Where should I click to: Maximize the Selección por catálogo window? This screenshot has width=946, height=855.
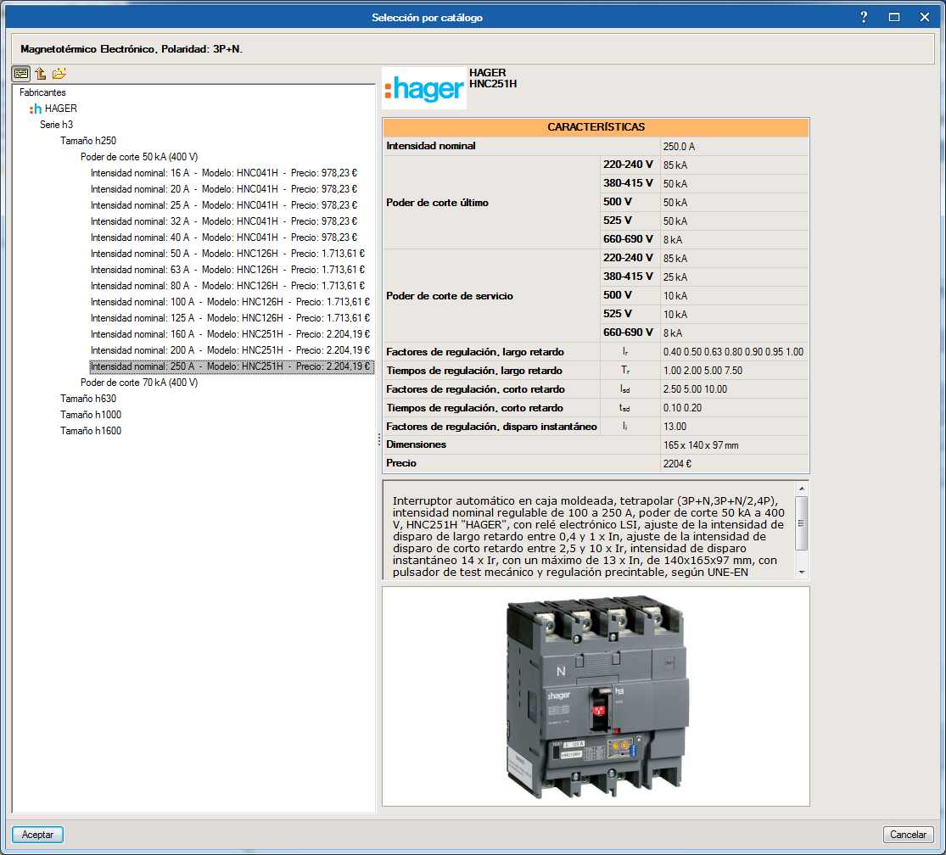pos(894,17)
